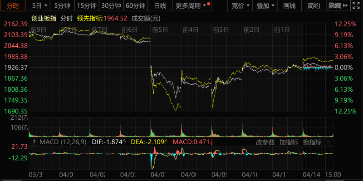Click the 换指标 switch indicator button
This screenshot has height=181, width=363.
click(312, 142)
